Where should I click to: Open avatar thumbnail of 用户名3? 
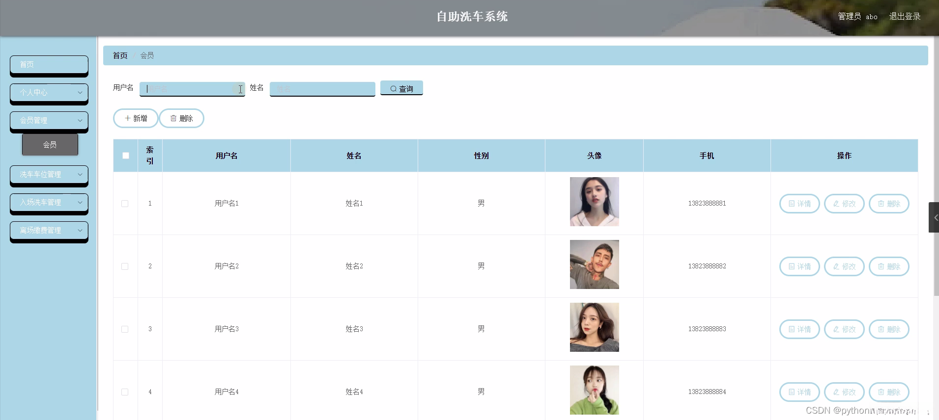point(595,327)
